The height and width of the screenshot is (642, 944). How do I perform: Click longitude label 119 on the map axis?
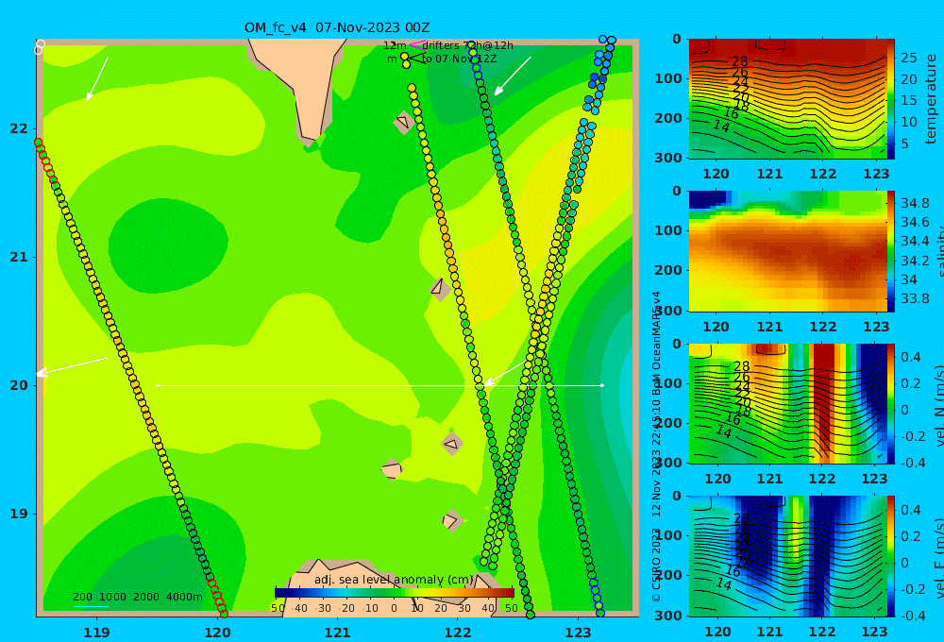[96, 633]
